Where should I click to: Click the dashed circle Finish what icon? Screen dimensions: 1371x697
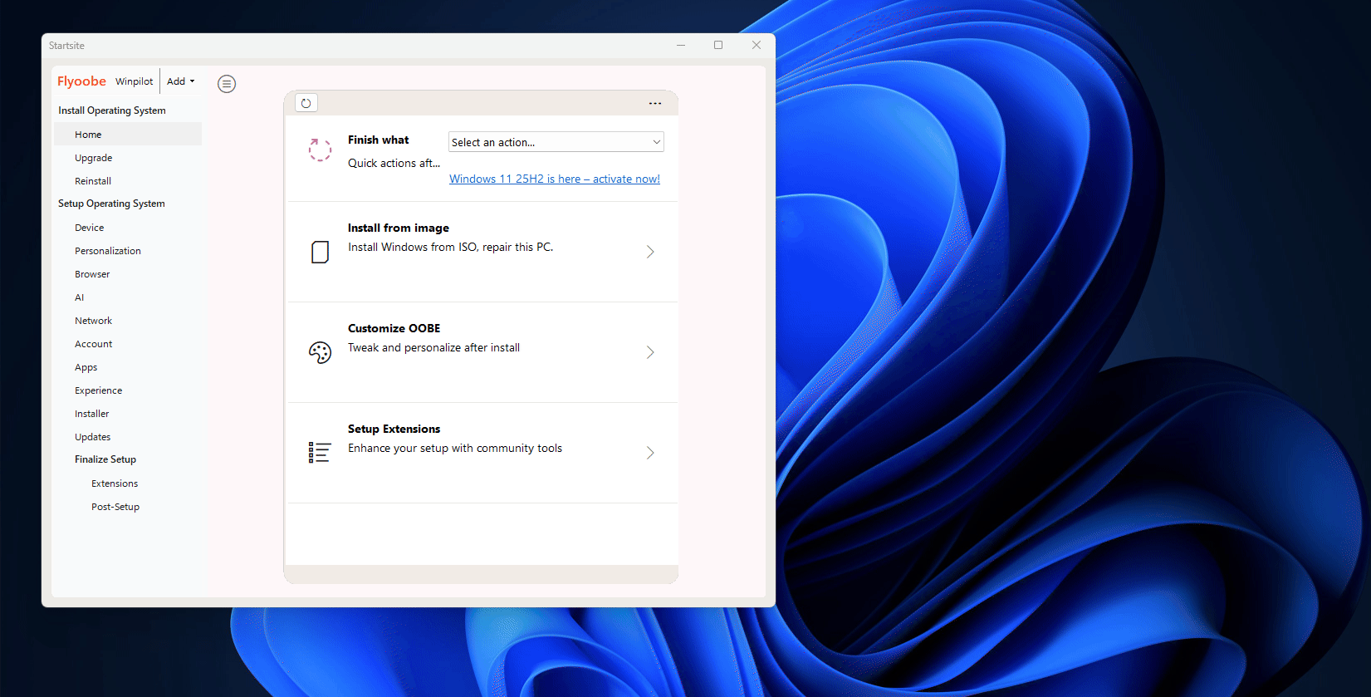pyautogui.click(x=320, y=150)
